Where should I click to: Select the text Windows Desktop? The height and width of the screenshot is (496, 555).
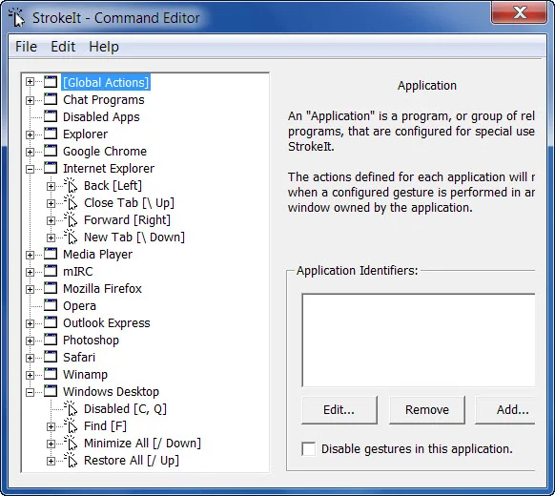(x=112, y=392)
